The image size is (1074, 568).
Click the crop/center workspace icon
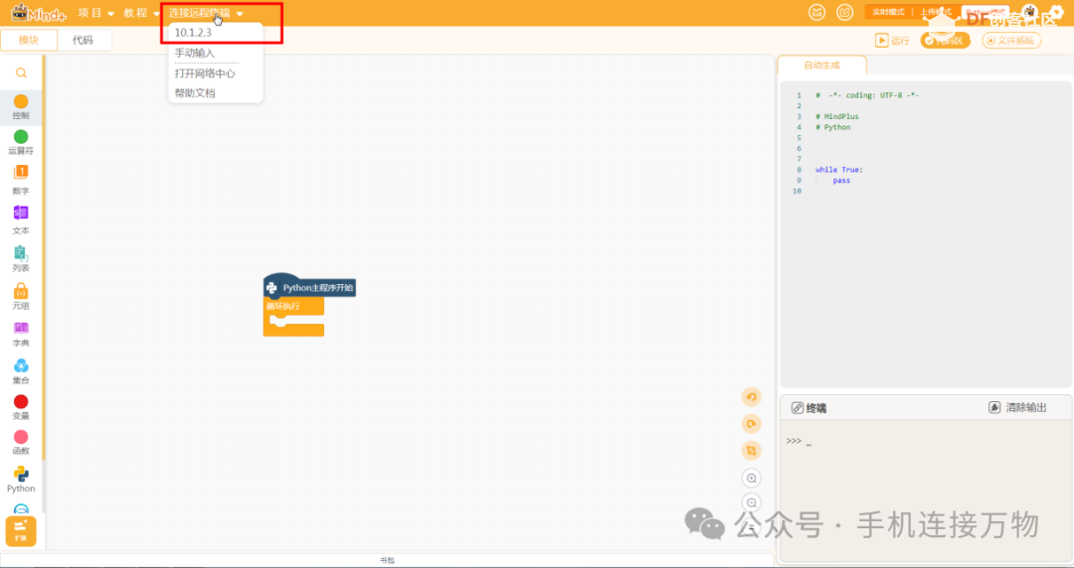(752, 450)
